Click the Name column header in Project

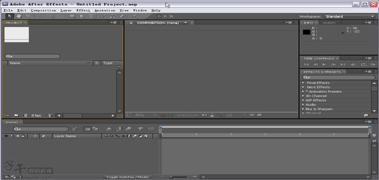click(x=50, y=63)
